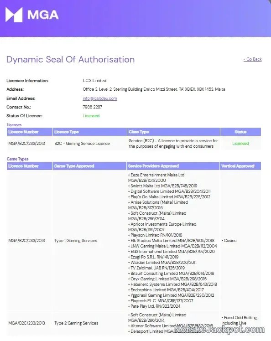Viewport: 271px width, 341px height.
Task: Select the Type 2 Gaming Services cell
Action: tap(76, 323)
